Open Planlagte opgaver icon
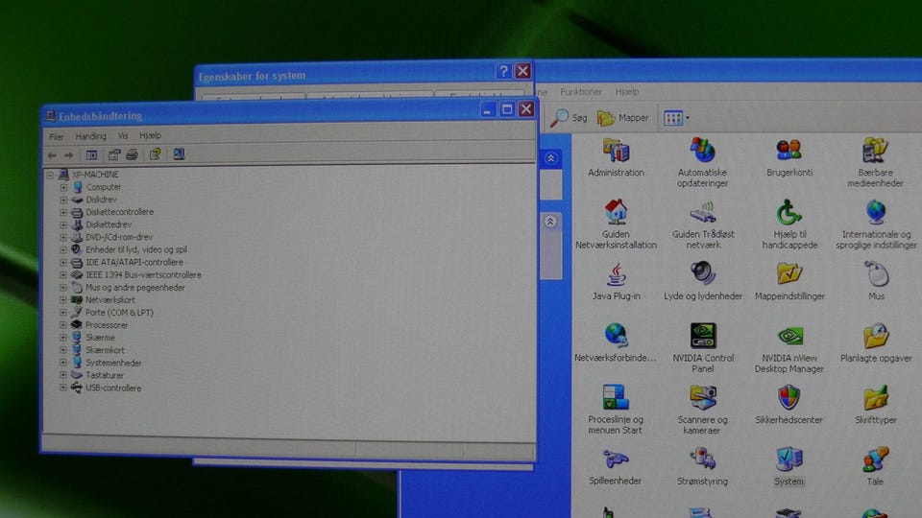922x518 pixels. (876, 336)
